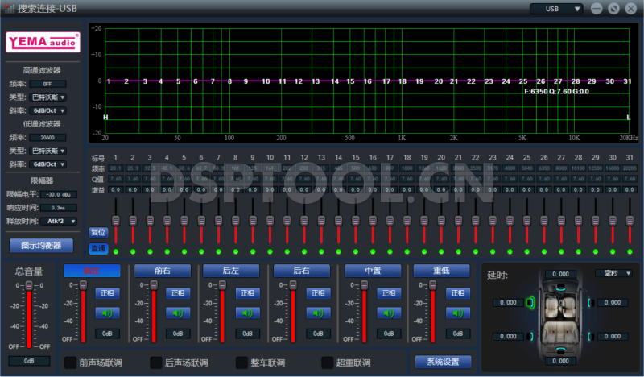Click the top delay 0.000 field
Image resolution: width=644 pixels, height=377 pixels.
560,274
